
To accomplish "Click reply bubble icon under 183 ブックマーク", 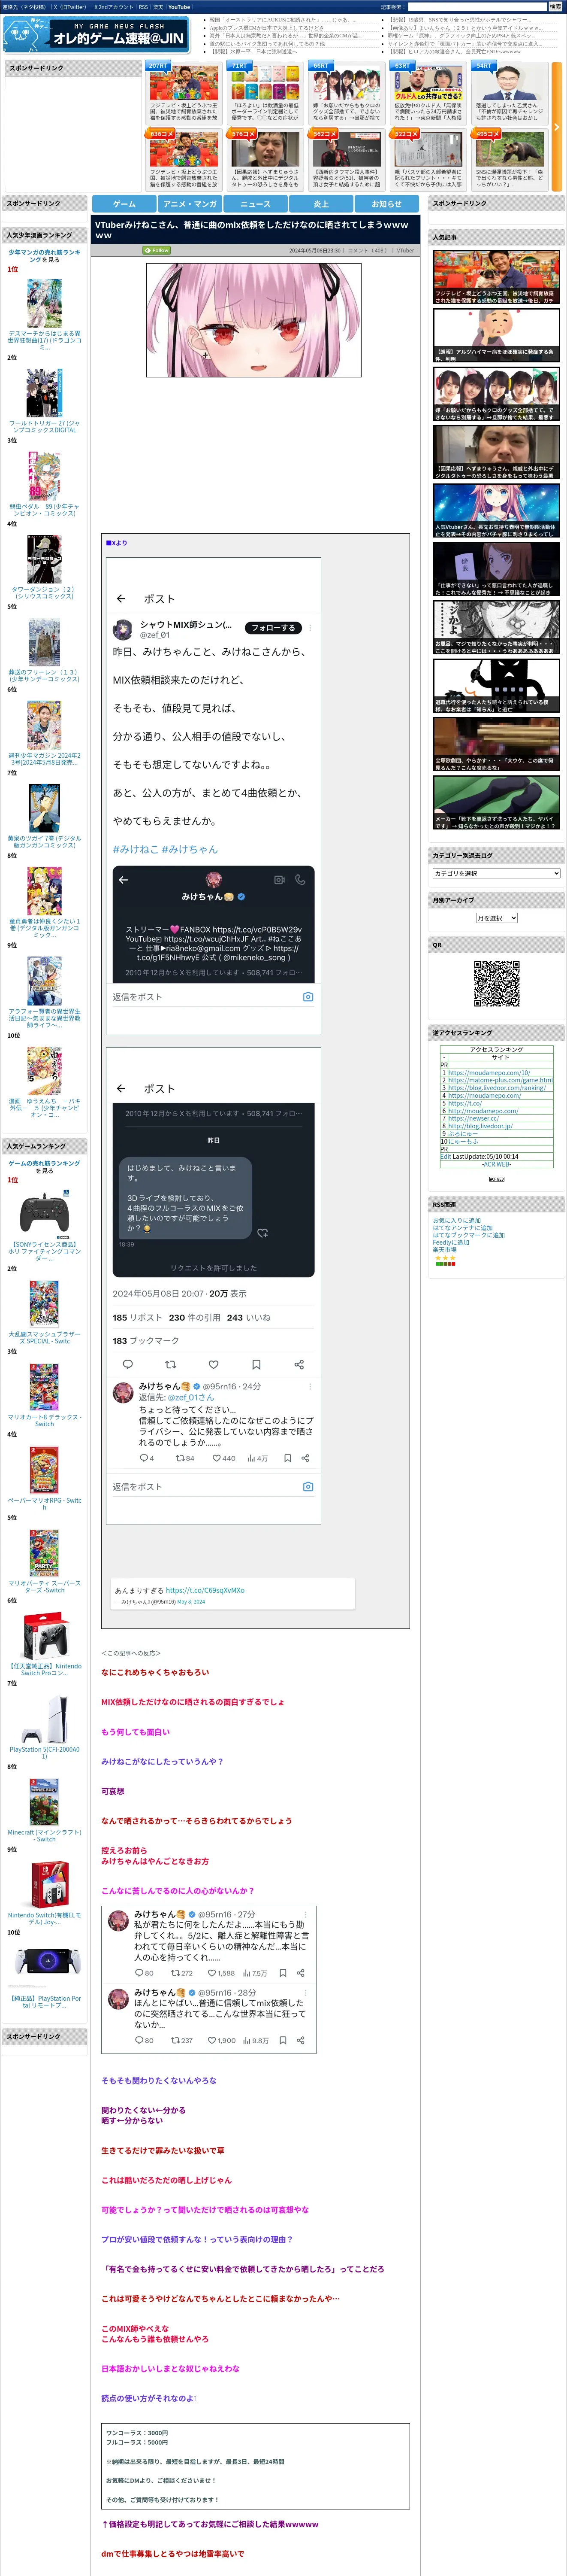I will coord(127,1364).
